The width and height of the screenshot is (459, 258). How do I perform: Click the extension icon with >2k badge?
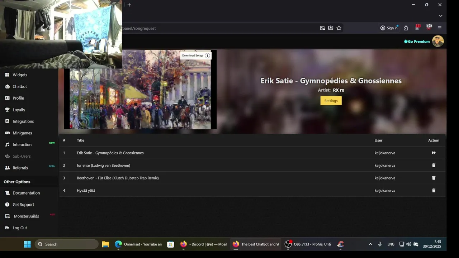[x=429, y=27]
